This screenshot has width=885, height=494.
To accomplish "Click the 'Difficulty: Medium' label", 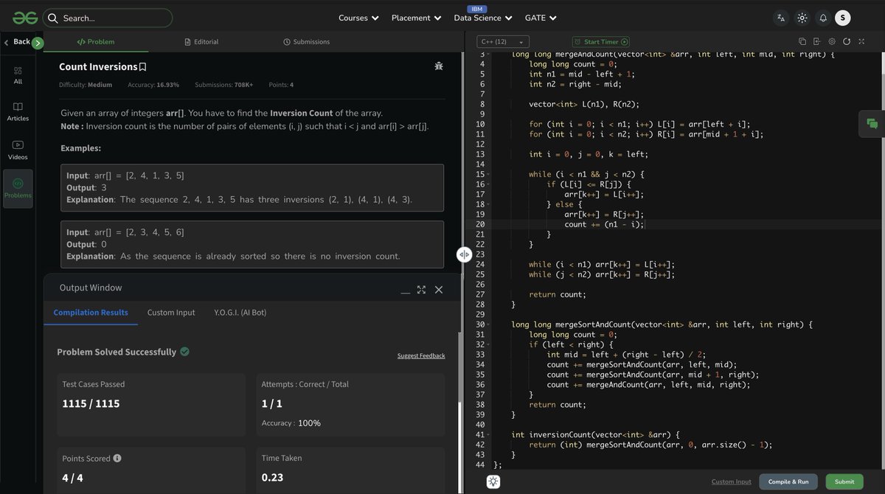I will click(86, 85).
